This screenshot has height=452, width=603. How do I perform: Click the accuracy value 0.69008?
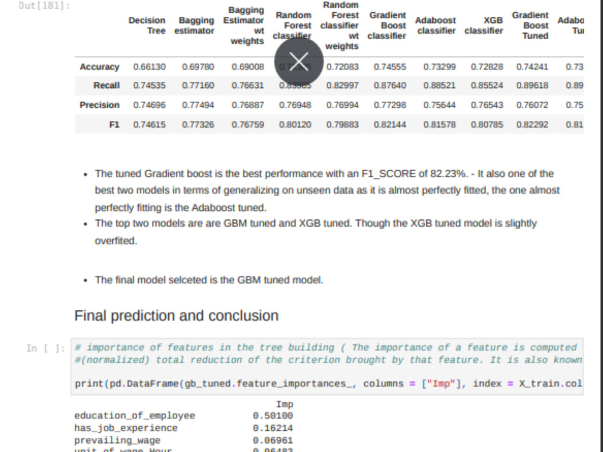click(248, 67)
